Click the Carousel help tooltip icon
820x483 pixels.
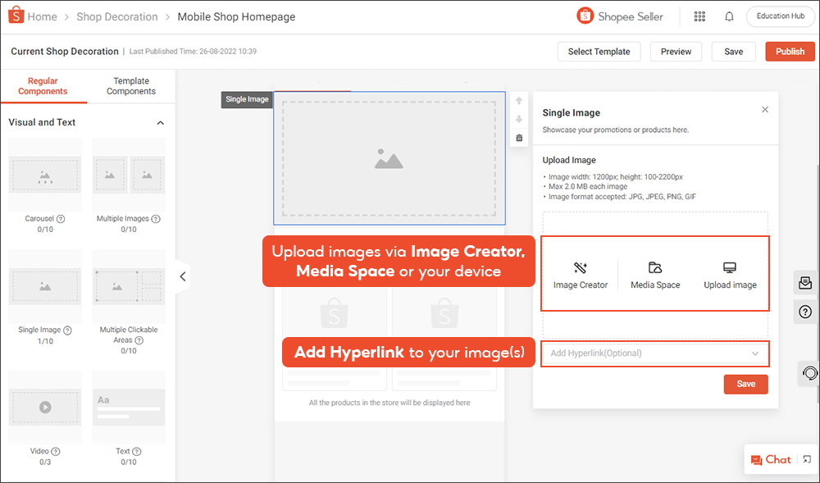click(61, 219)
